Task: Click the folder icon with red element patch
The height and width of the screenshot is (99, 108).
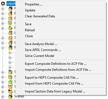Action: [x=10, y=14]
